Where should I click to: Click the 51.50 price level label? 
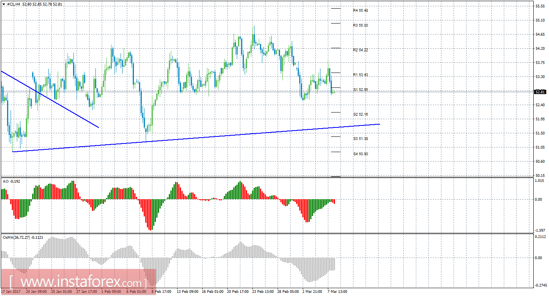pos(540,133)
